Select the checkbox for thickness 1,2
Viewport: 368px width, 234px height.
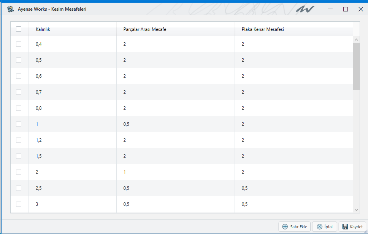pyautogui.click(x=19, y=140)
